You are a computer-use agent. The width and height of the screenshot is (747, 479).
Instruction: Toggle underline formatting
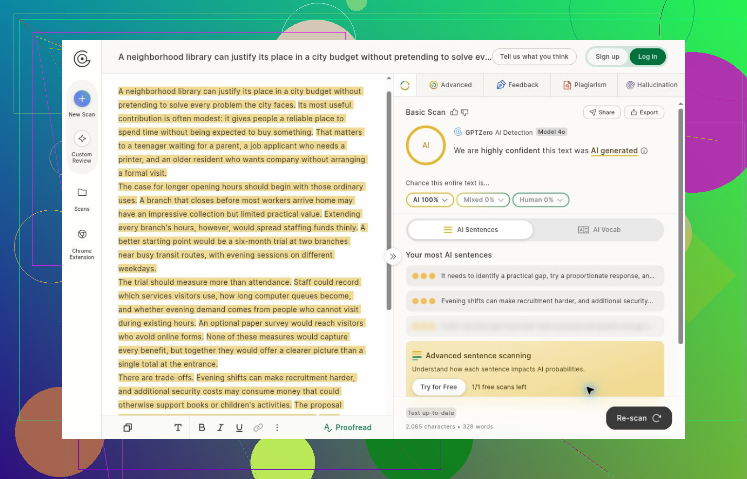[x=239, y=427]
